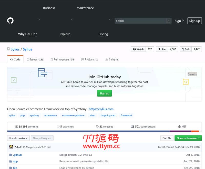
Task: Open the Business nav item
Action: coord(49,8)
